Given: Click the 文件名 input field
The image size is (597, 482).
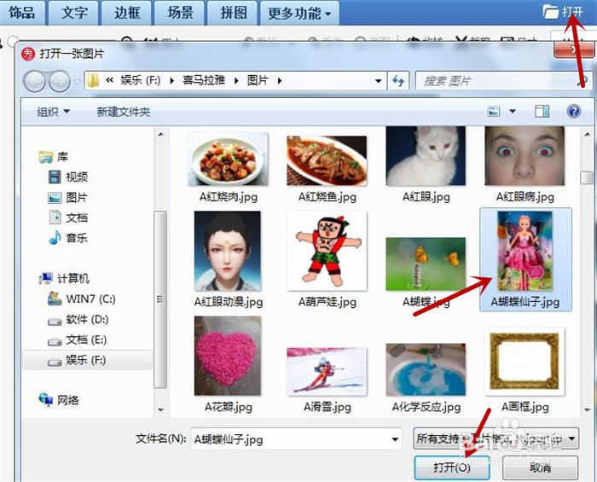Looking at the screenshot, I should coord(296,439).
